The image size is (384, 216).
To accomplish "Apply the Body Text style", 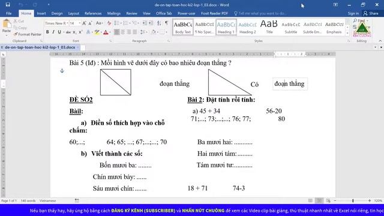I will [x=183, y=27].
